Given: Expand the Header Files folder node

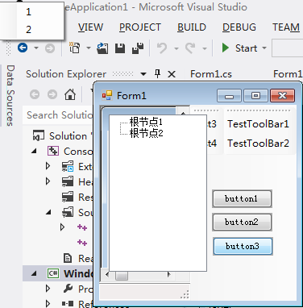Looking at the screenshot, I should tap(48, 181).
